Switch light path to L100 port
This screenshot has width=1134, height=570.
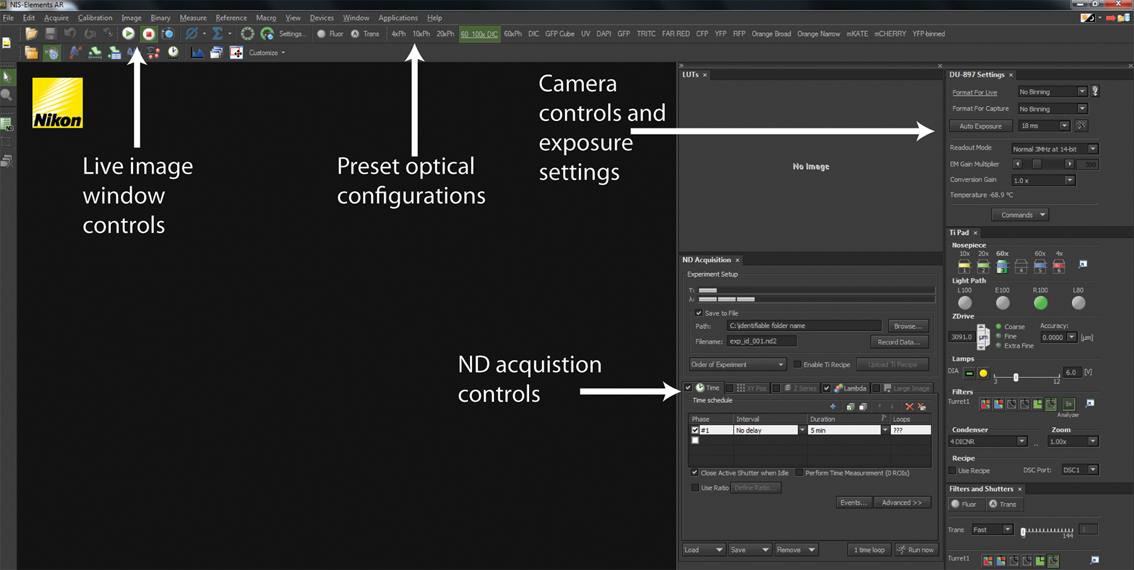tap(965, 303)
